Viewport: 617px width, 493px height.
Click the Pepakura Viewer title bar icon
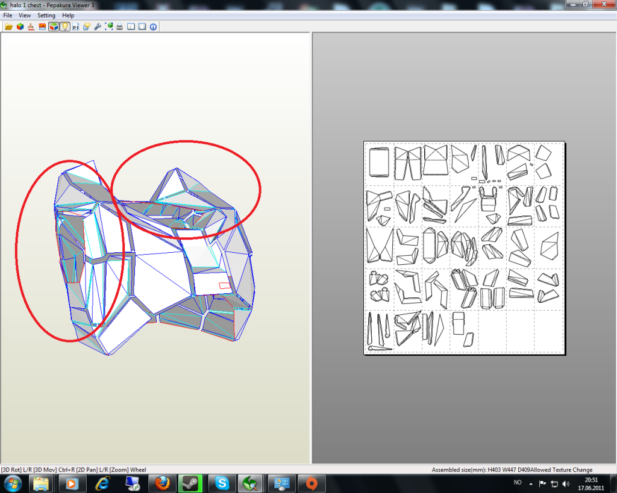click(x=4, y=5)
